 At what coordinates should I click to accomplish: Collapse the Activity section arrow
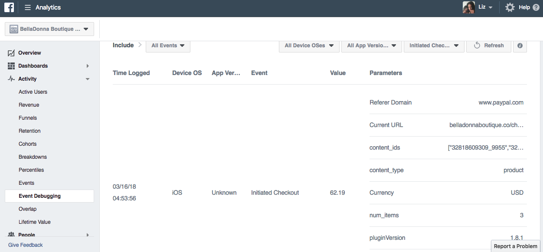[88, 79]
